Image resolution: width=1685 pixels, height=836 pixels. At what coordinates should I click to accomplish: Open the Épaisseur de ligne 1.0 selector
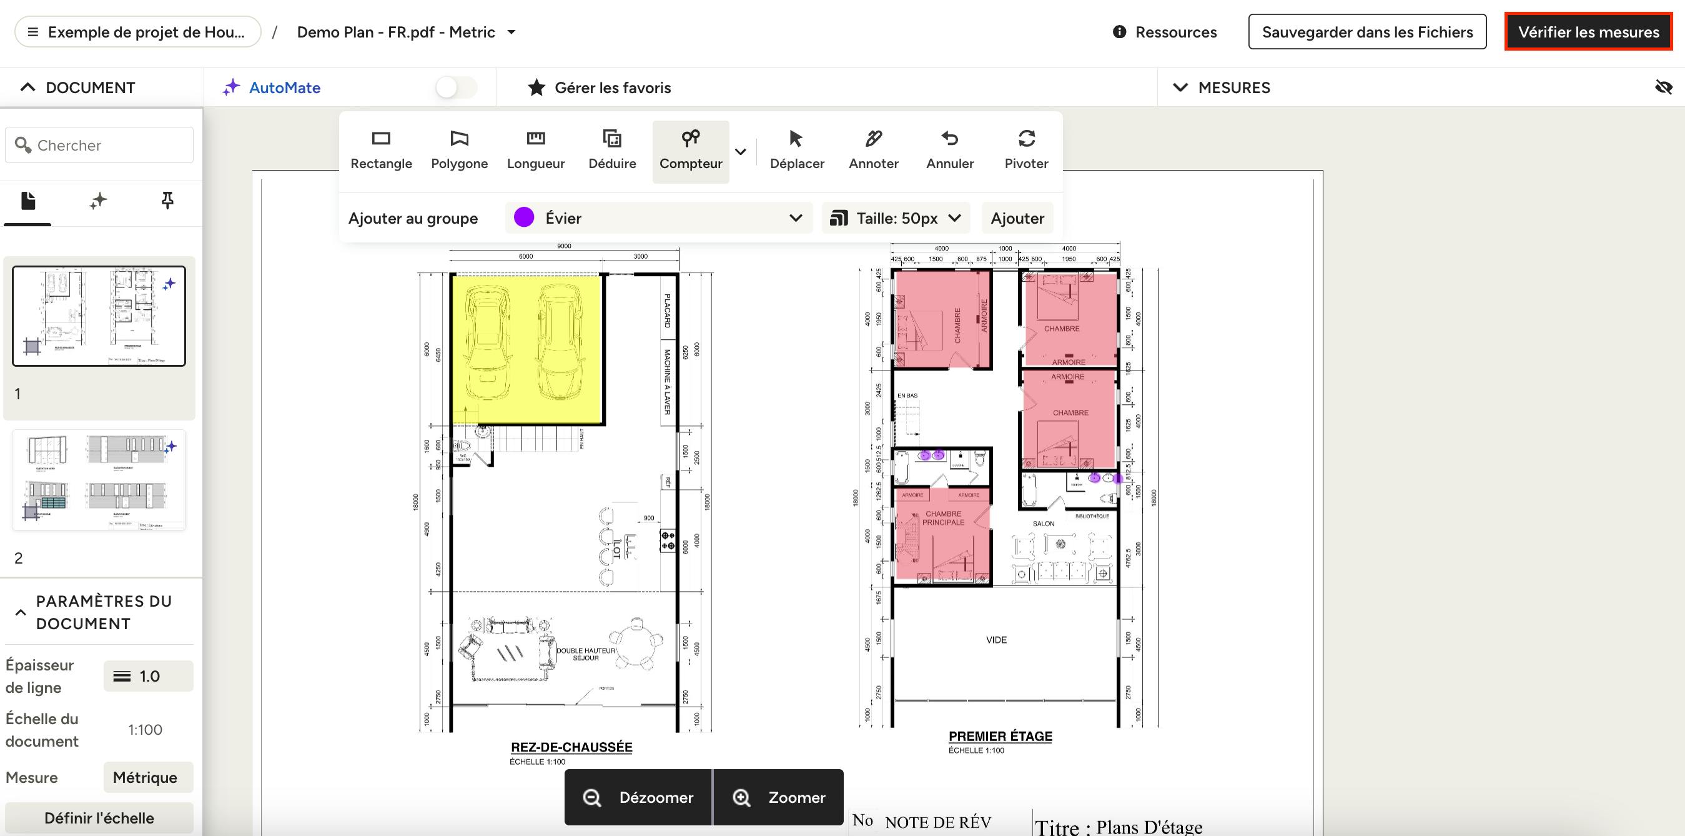(x=149, y=676)
